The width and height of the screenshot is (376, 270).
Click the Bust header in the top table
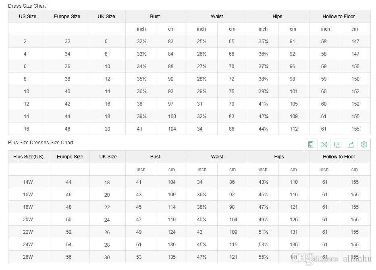(155, 17)
